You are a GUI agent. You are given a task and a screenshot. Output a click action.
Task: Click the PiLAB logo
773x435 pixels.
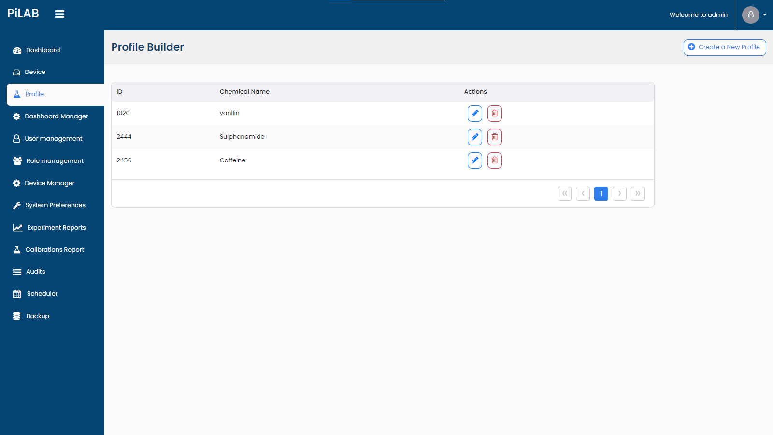[23, 14]
